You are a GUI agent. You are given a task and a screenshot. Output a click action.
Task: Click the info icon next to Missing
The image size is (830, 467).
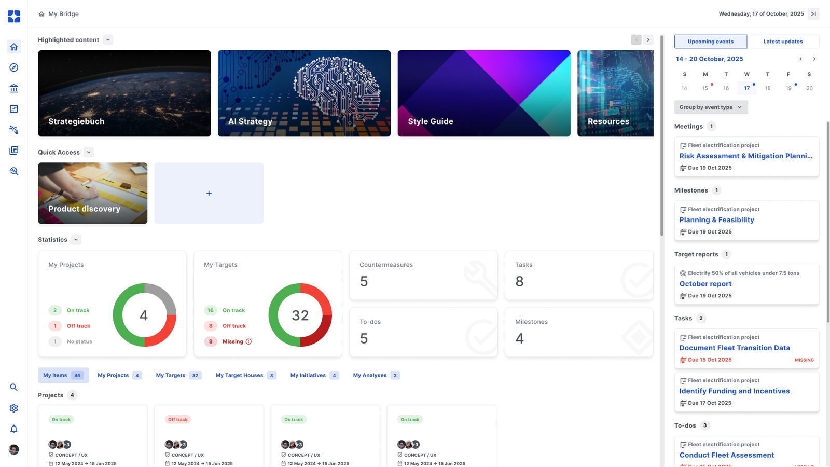pyautogui.click(x=248, y=342)
